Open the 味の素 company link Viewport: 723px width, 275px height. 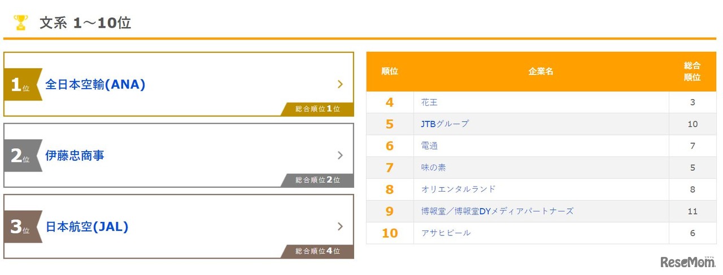[x=434, y=167]
